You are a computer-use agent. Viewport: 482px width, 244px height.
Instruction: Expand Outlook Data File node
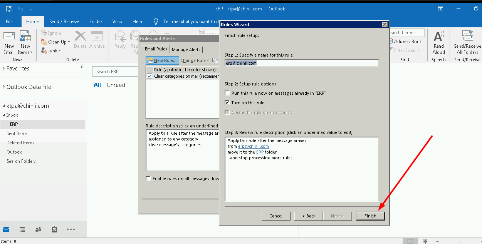point(4,87)
